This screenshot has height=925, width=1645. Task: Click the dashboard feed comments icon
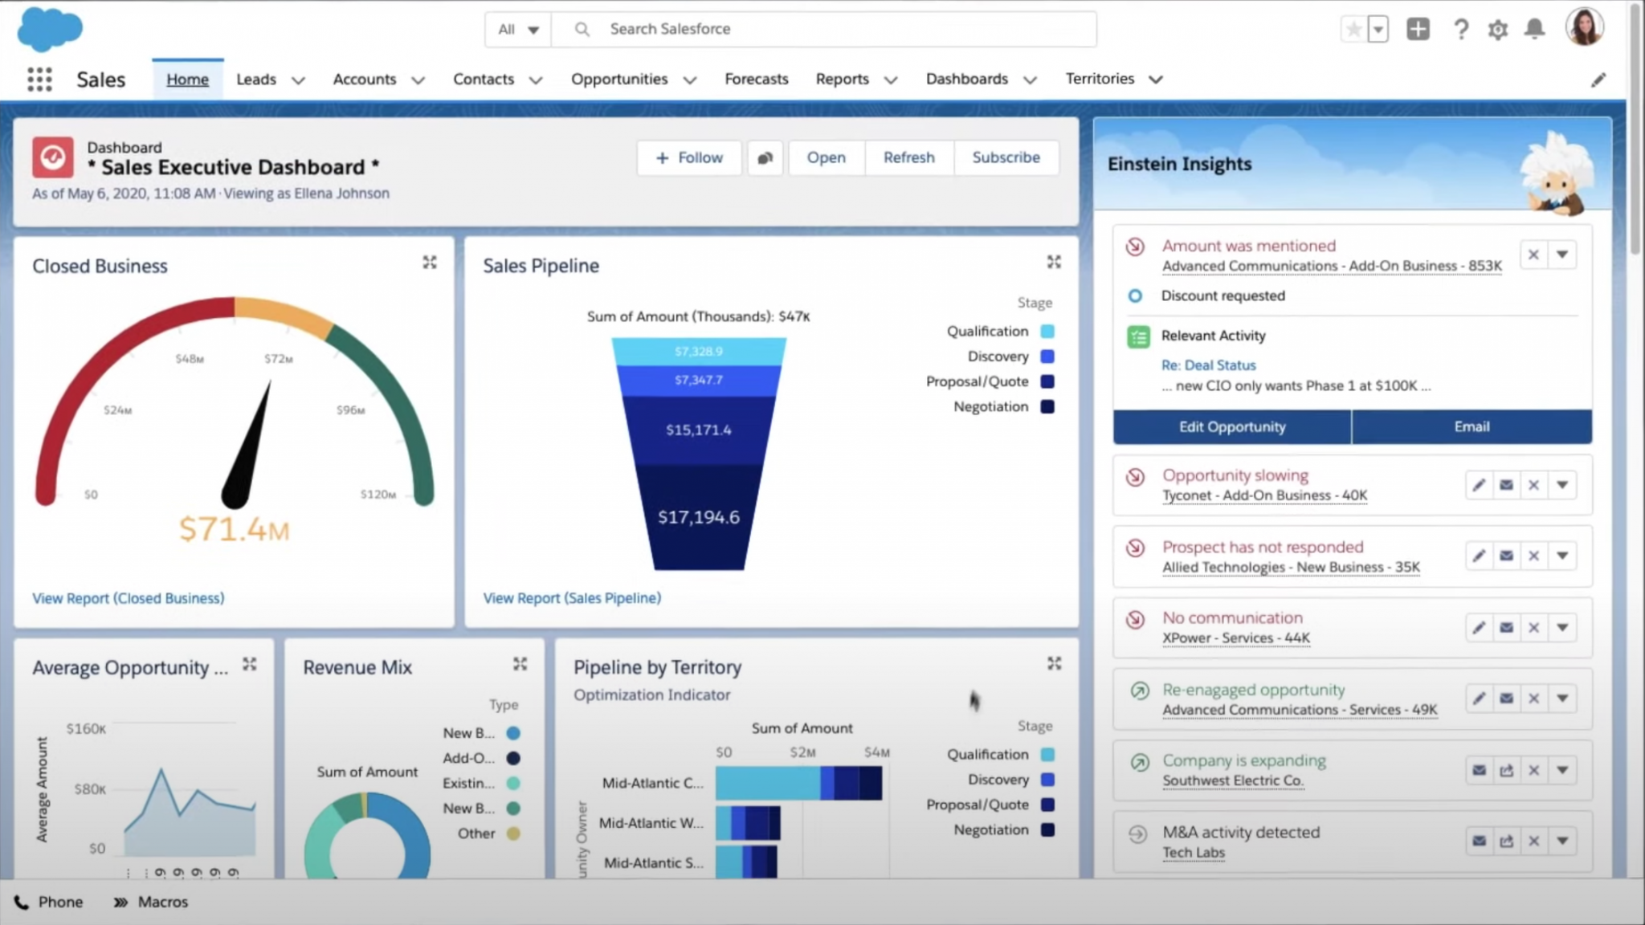(765, 158)
